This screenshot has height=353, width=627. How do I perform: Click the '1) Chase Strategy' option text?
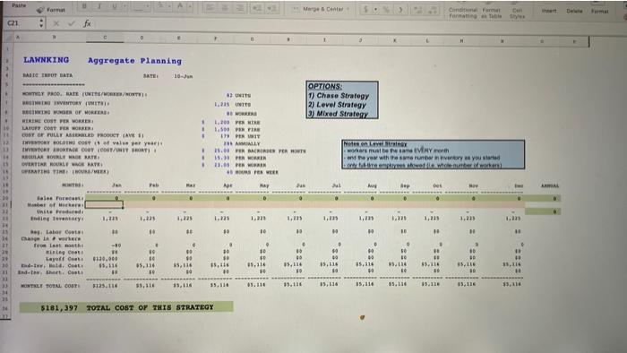tap(339, 96)
